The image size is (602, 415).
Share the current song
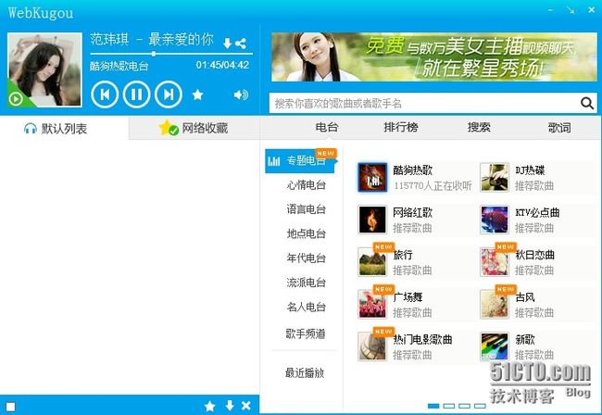point(241,44)
